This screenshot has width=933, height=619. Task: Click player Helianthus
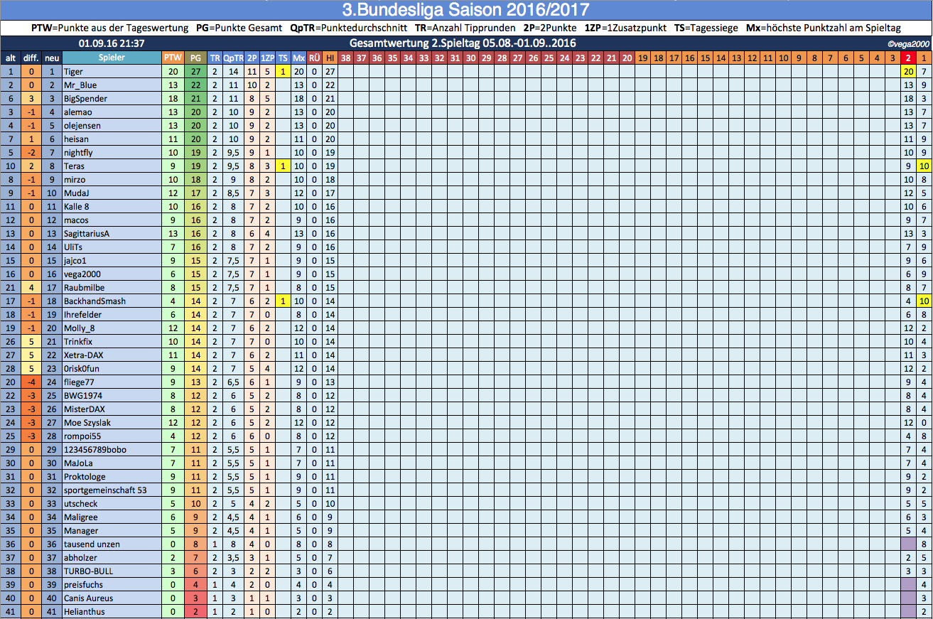tap(84, 612)
